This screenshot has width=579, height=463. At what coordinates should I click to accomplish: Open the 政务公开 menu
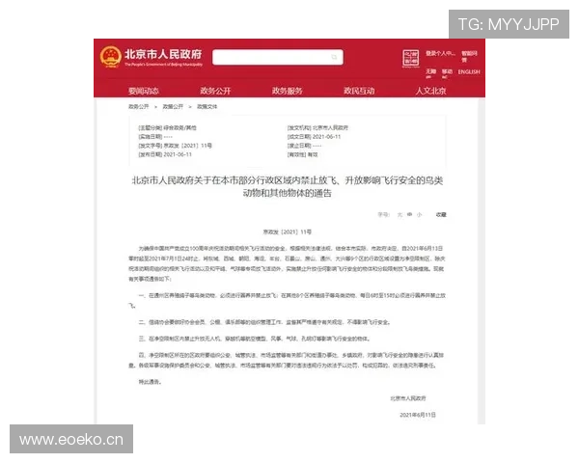coord(215,91)
